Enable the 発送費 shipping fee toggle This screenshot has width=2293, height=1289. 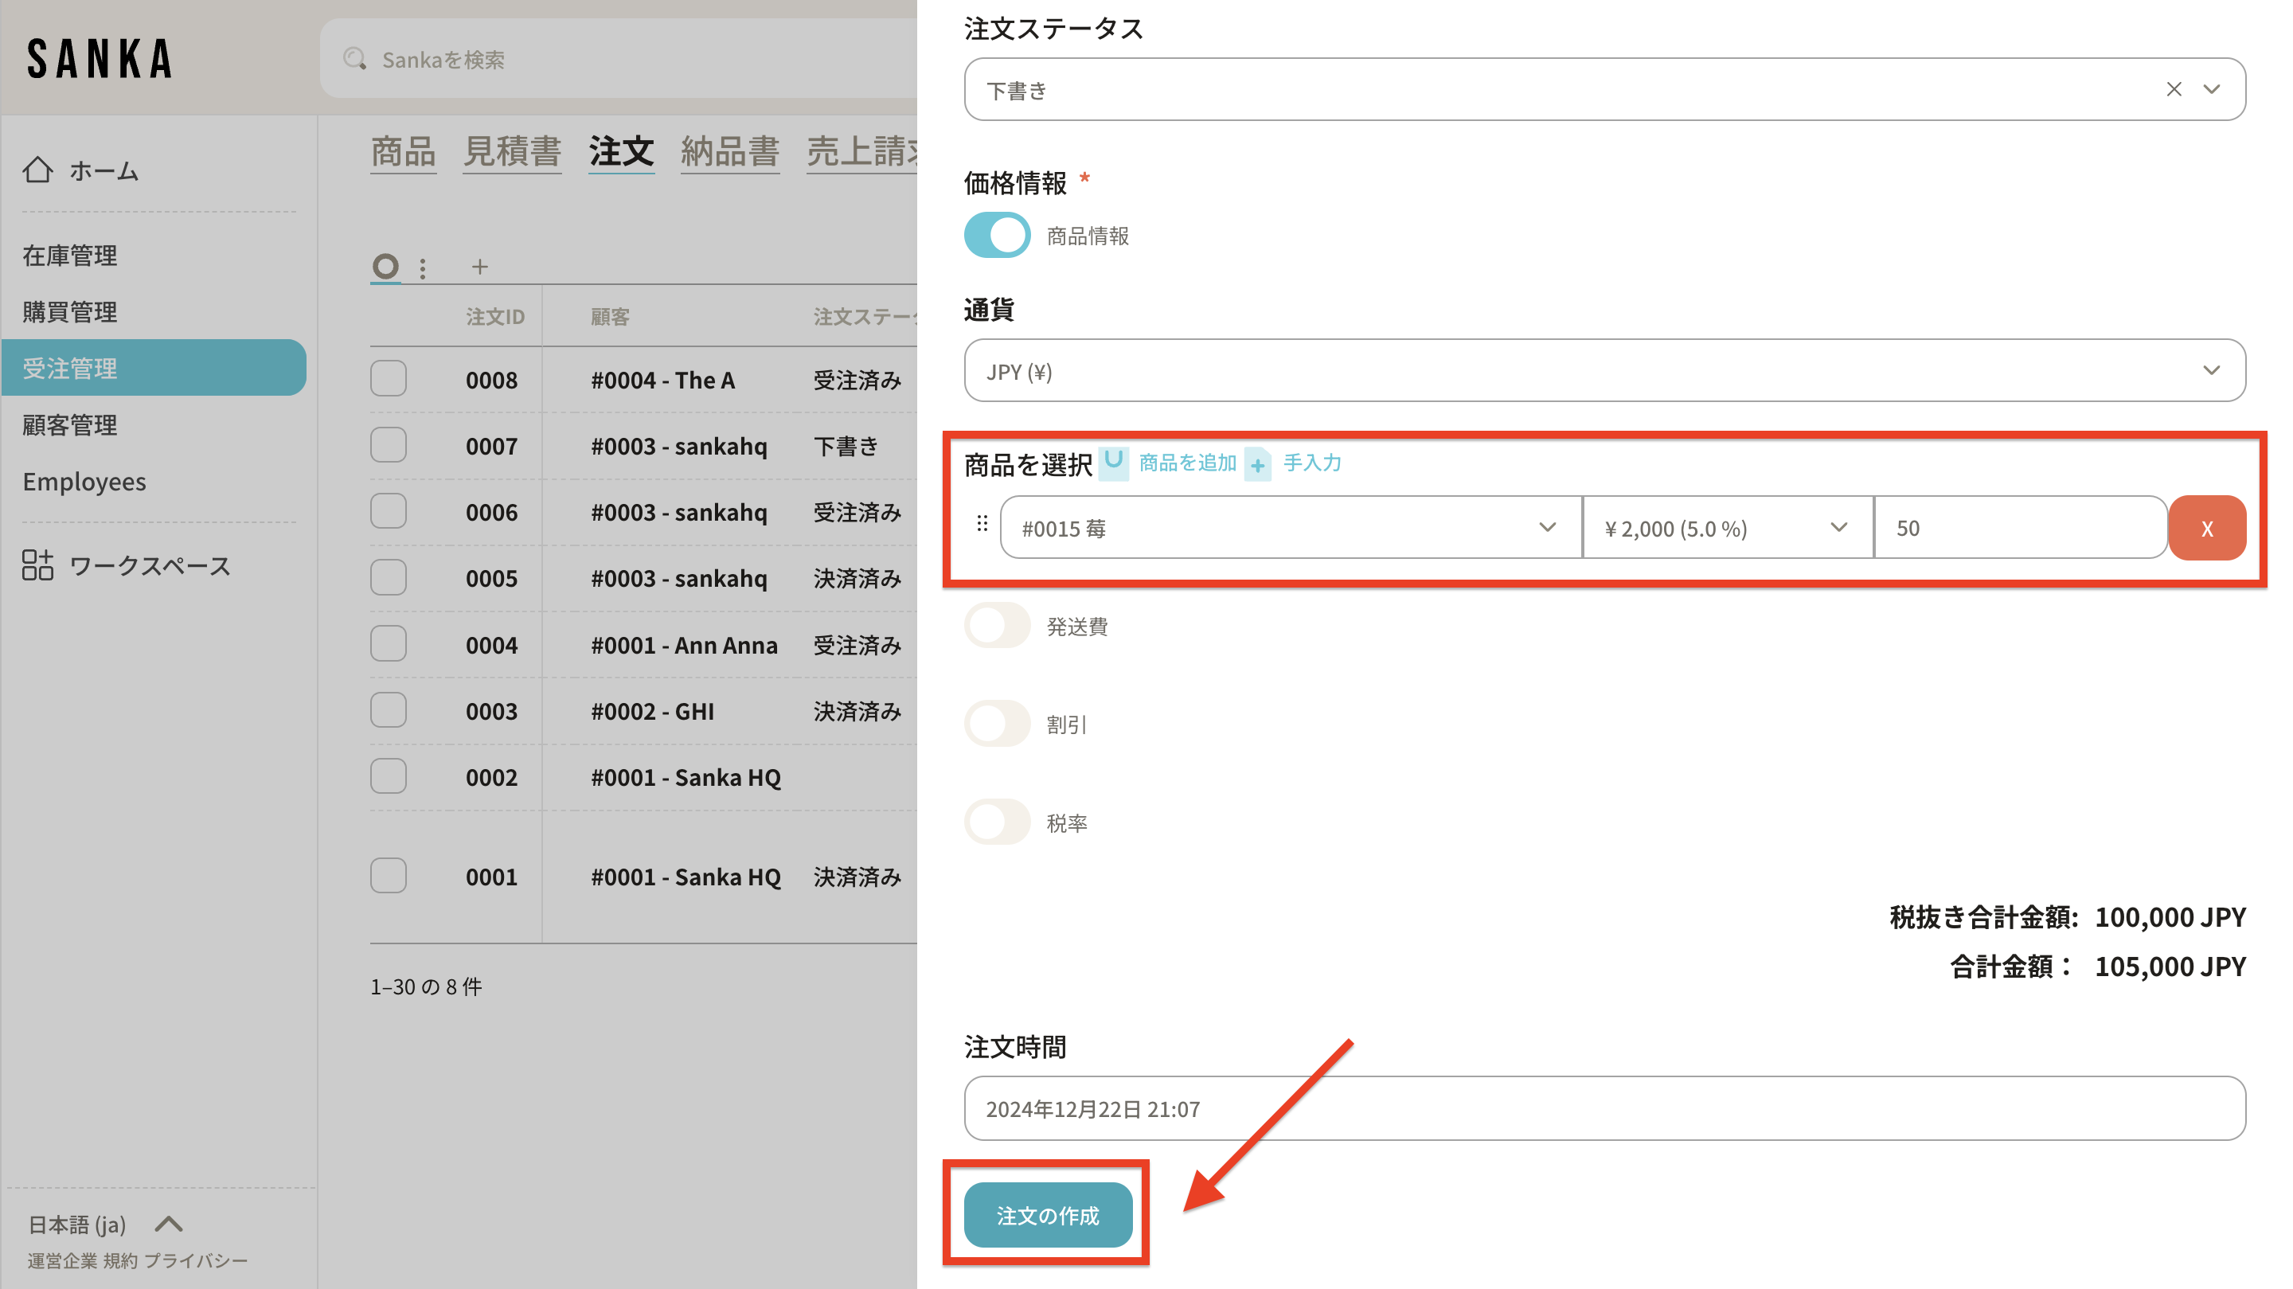click(x=997, y=626)
